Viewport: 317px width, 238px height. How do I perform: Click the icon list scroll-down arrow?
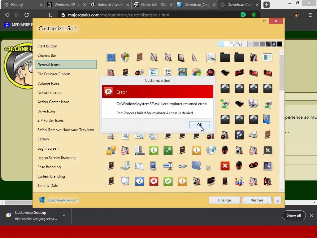[x=282, y=190]
